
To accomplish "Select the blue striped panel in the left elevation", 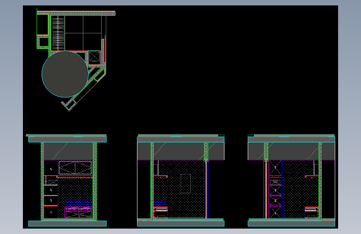I will (79, 201).
